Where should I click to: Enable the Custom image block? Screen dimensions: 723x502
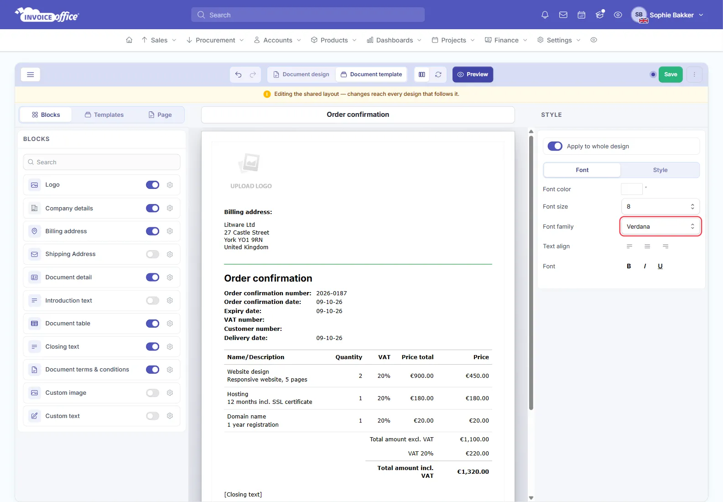point(152,393)
